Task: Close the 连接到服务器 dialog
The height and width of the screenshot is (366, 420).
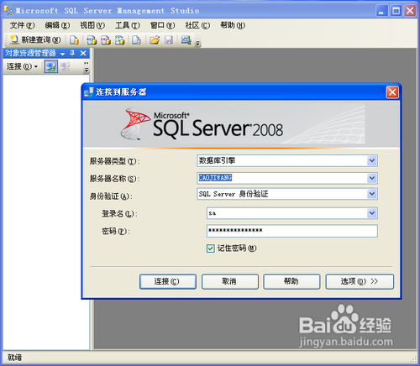Action: coord(392,92)
